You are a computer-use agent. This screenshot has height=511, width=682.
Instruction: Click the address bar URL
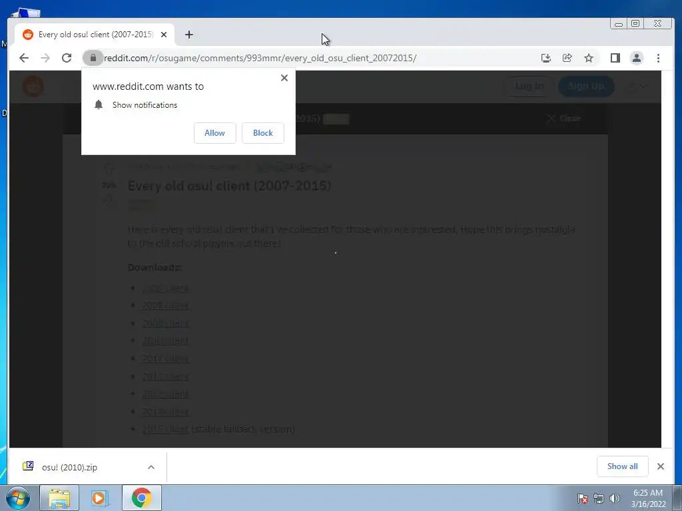pos(260,58)
